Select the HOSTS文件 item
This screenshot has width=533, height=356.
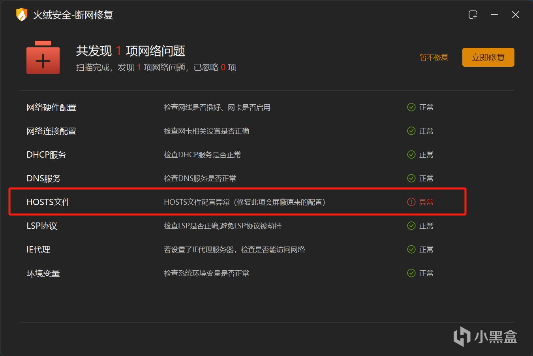pos(48,202)
